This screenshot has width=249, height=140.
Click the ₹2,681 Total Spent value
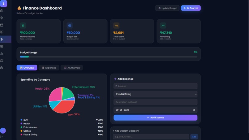pyautogui.click(x=118, y=33)
